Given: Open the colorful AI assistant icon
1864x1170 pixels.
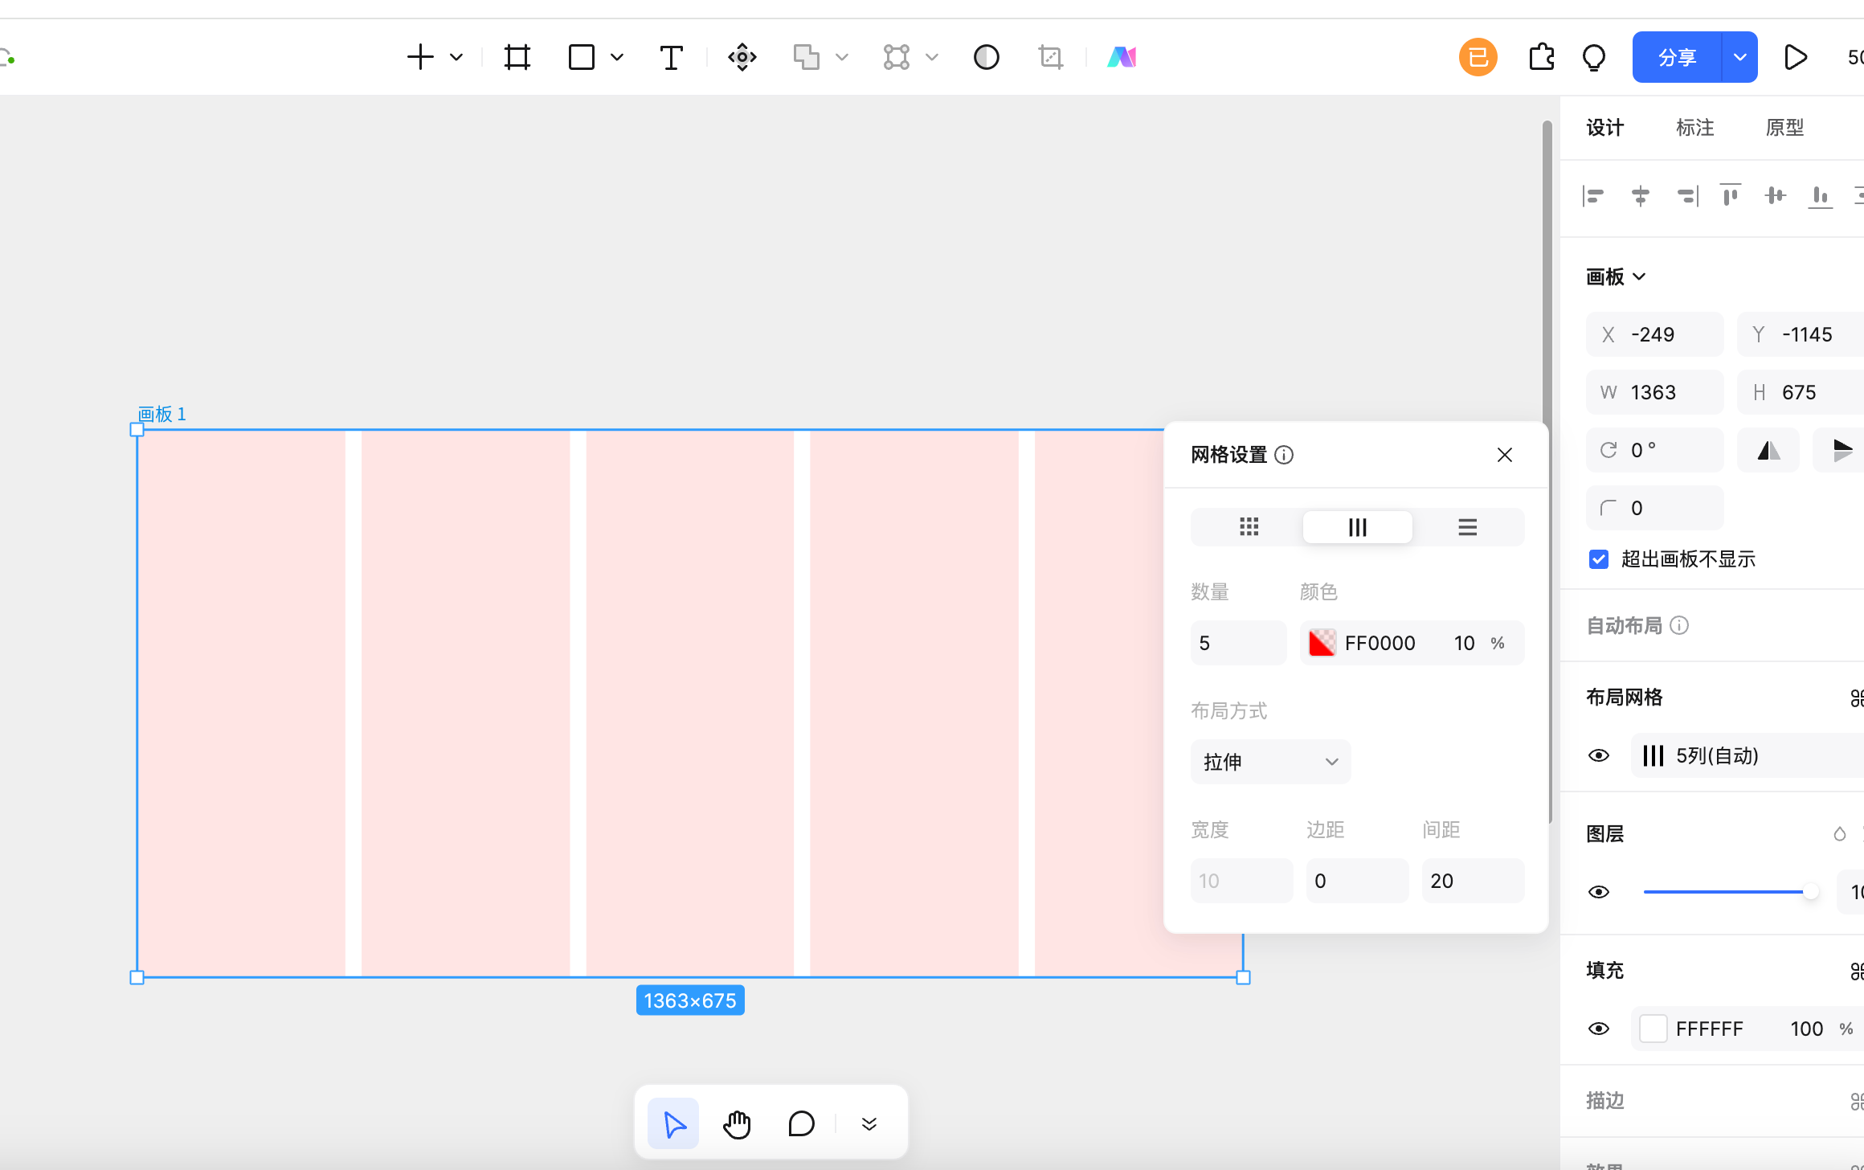Looking at the screenshot, I should click(x=1122, y=57).
